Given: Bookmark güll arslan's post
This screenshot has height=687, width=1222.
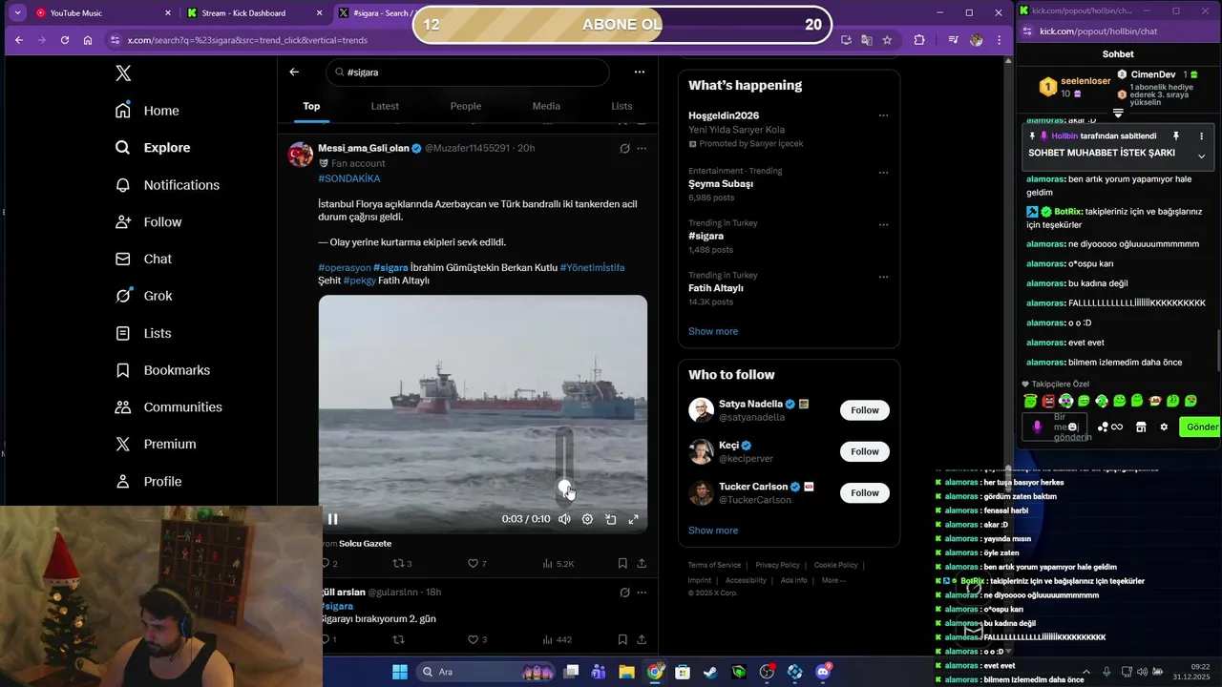Looking at the screenshot, I should (622, 639).
